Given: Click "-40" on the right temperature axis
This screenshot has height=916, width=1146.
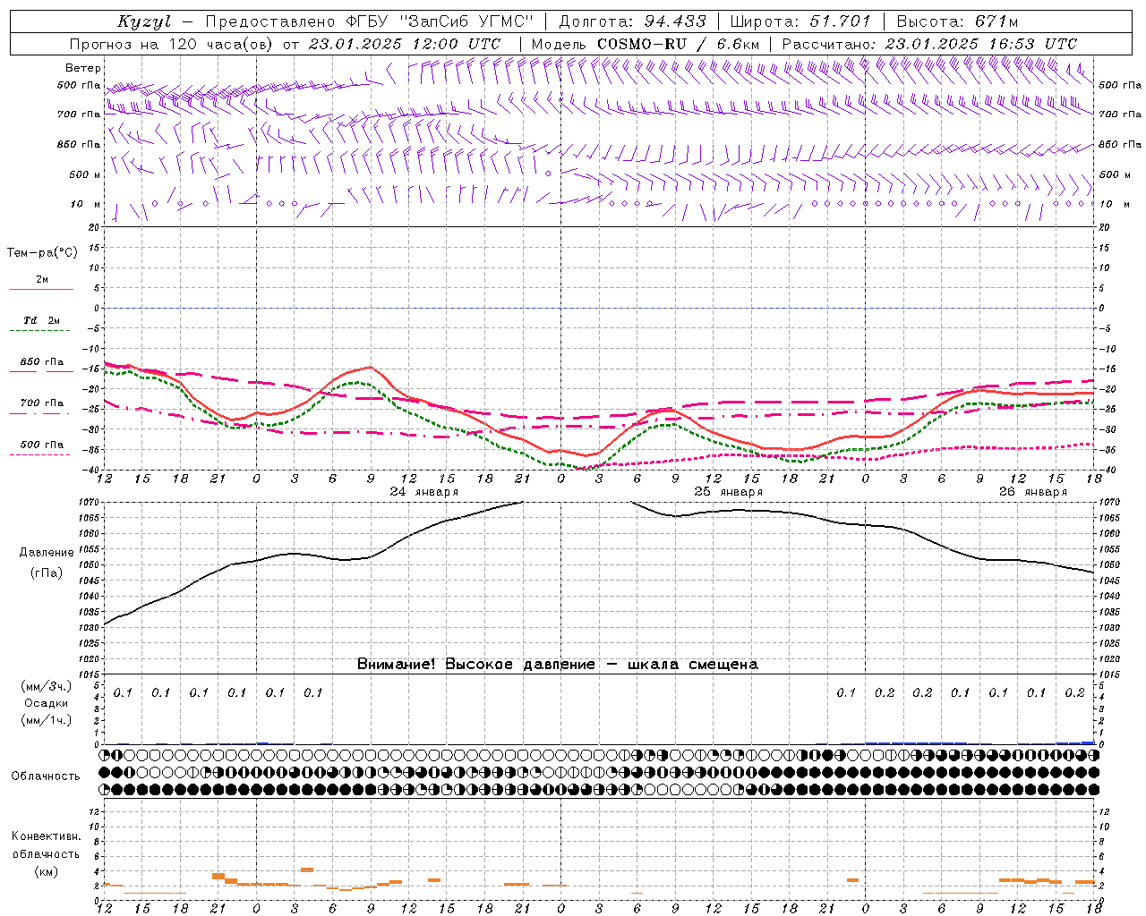Looking at the screenshot, I should click(1108, 471).
